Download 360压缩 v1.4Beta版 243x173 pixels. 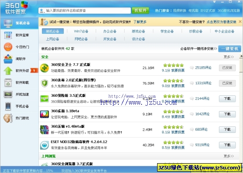(227, 129)
